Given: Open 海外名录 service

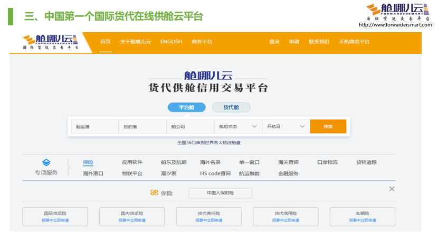Looking at the screenshot, I should point(211,162).
